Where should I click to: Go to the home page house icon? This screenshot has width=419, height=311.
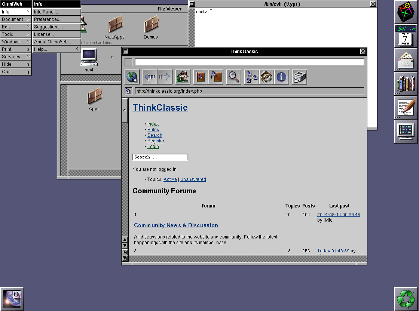(183, 77)
